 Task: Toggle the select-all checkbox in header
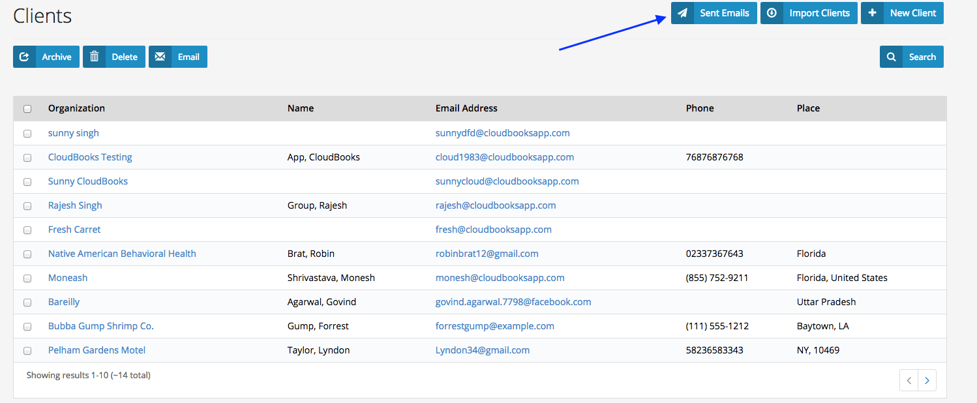pos(27,109)
